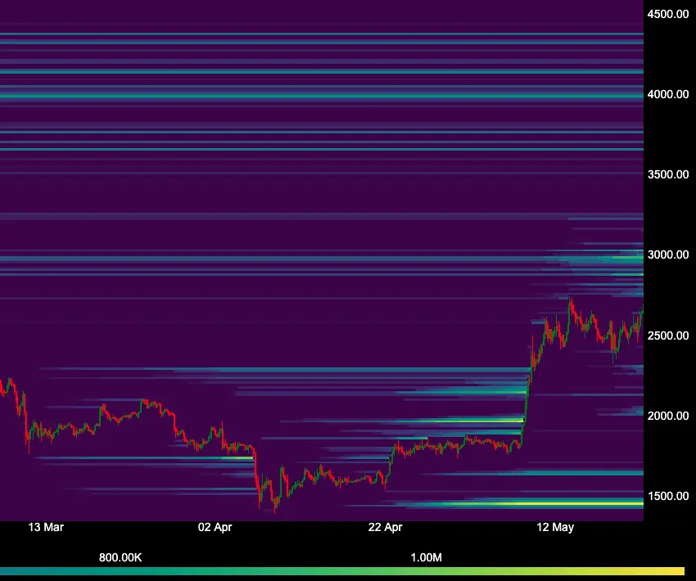Click the 2500.00 price axis label
The image size is (696, 581).
(668, 336)
